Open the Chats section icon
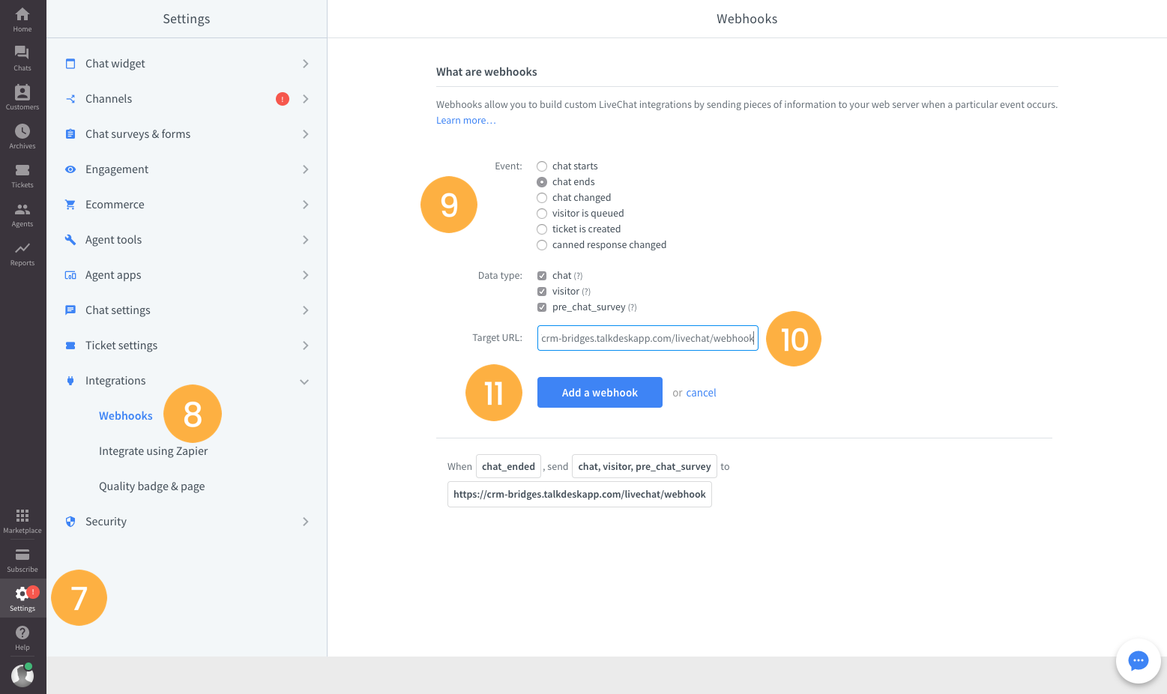Viewport: 1167px width, 694px height. click(22, 52)
